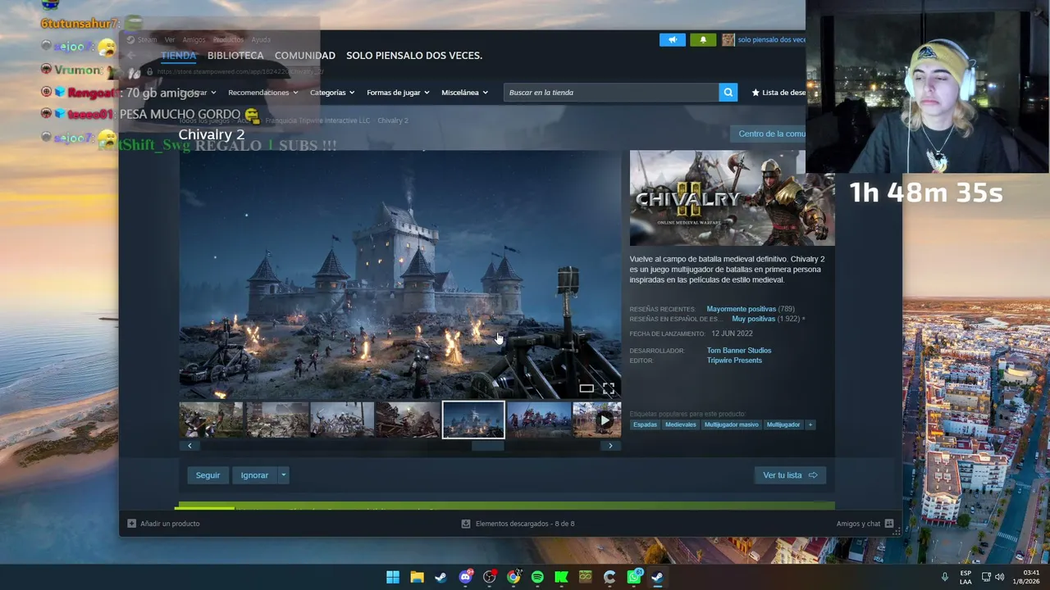Click the Chivalry 2 breadcrumb link
The image size is (1050, 590).
coord(393,120)
